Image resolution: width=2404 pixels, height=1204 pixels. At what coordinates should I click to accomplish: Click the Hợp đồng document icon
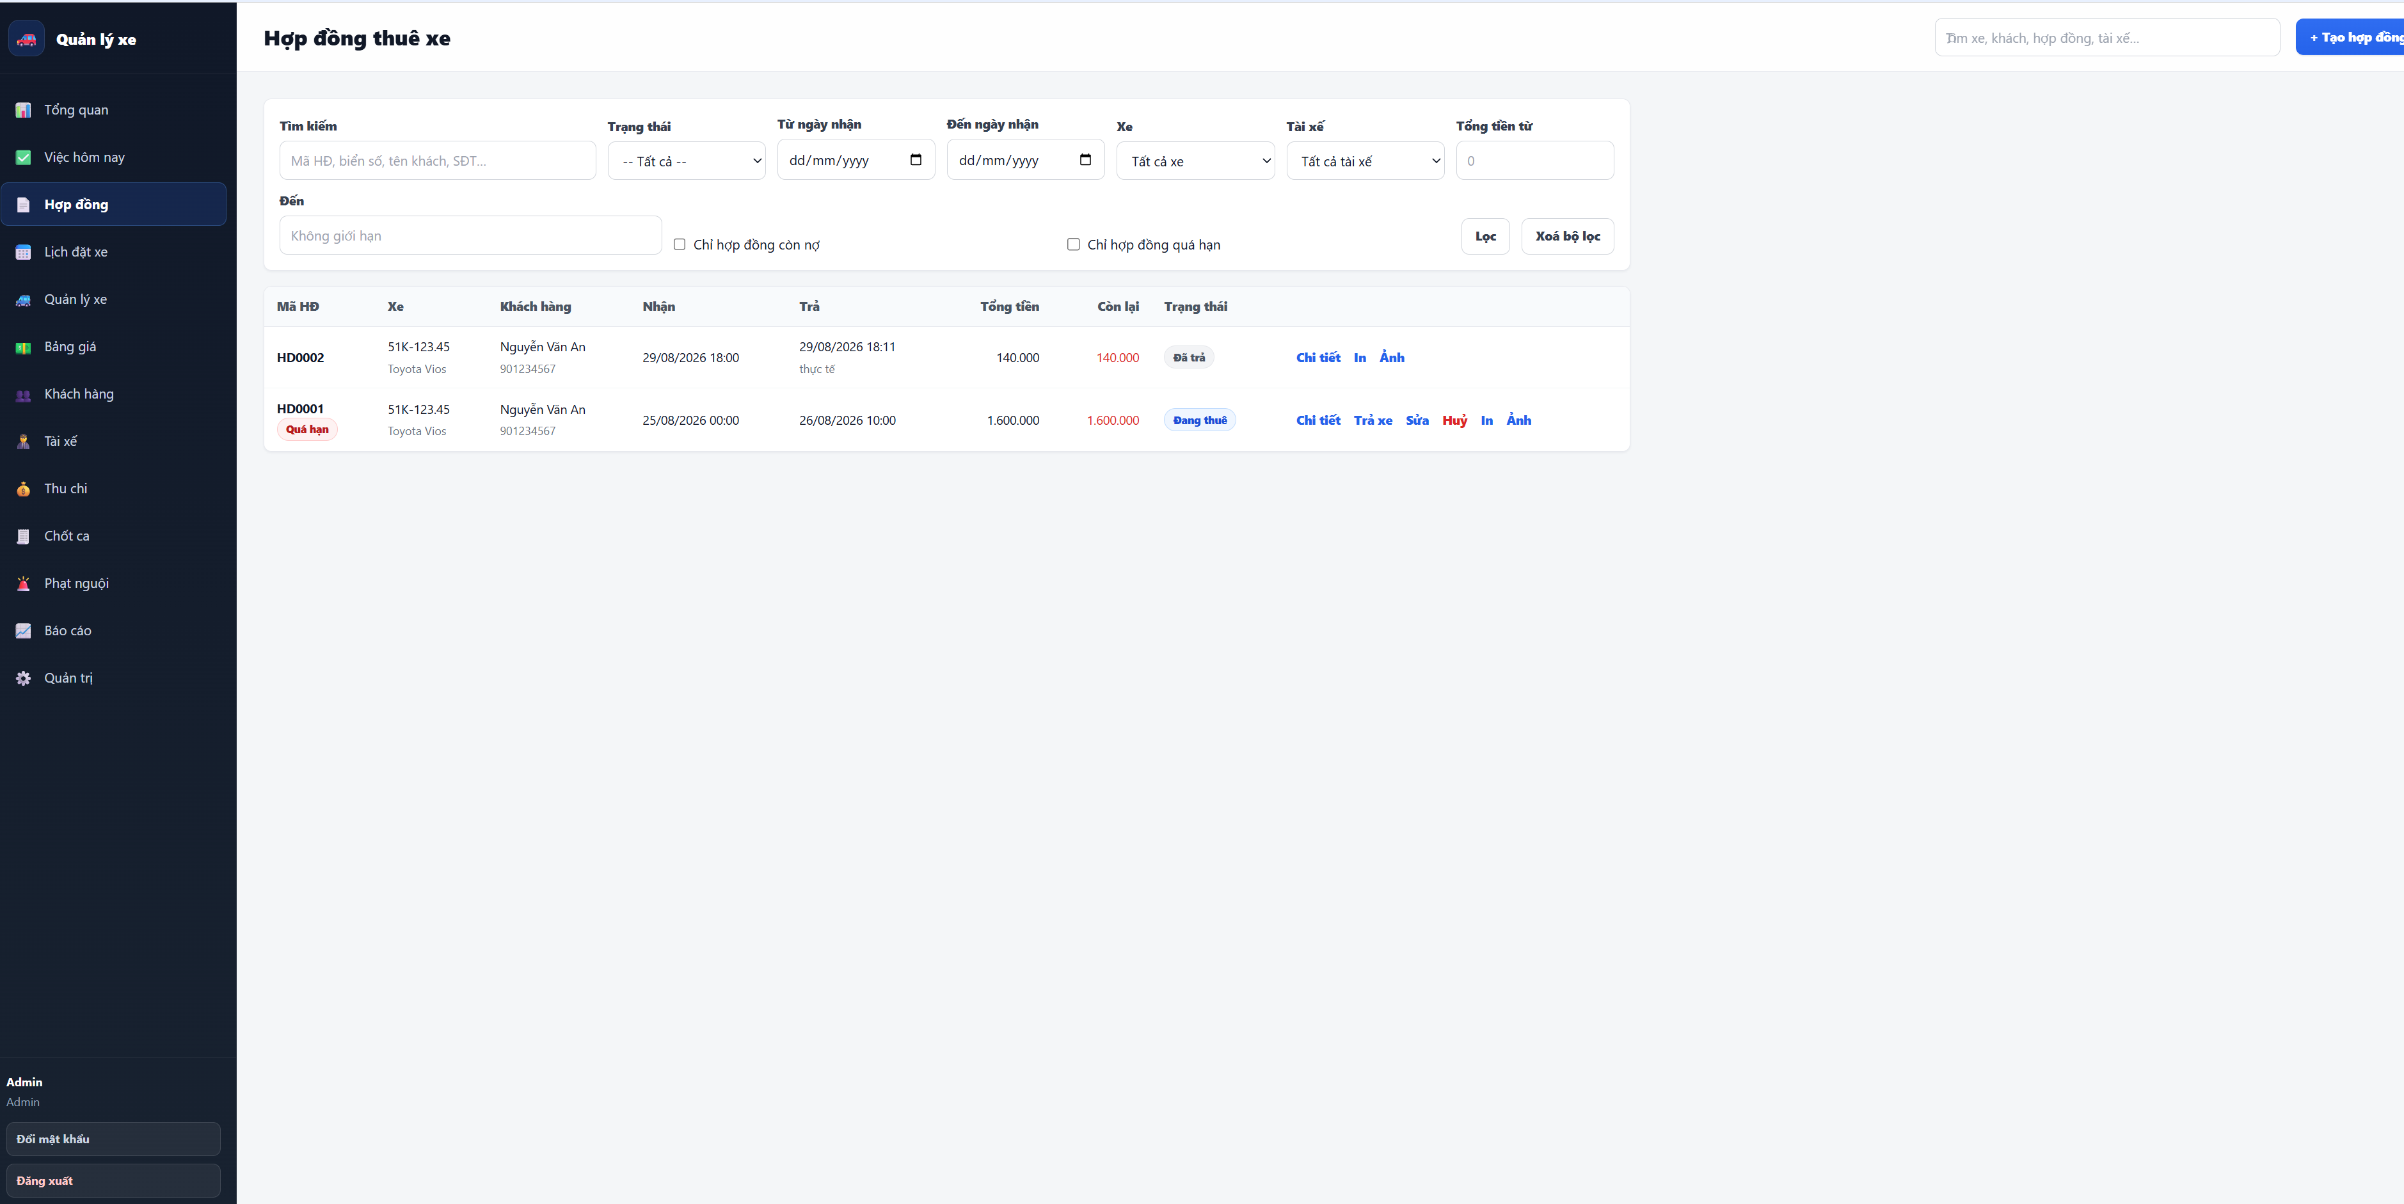(x=23, y=205)
